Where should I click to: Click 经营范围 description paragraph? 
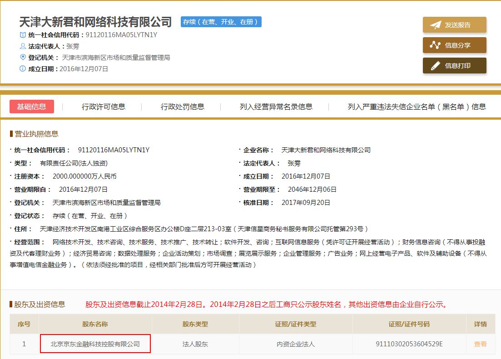248,253
